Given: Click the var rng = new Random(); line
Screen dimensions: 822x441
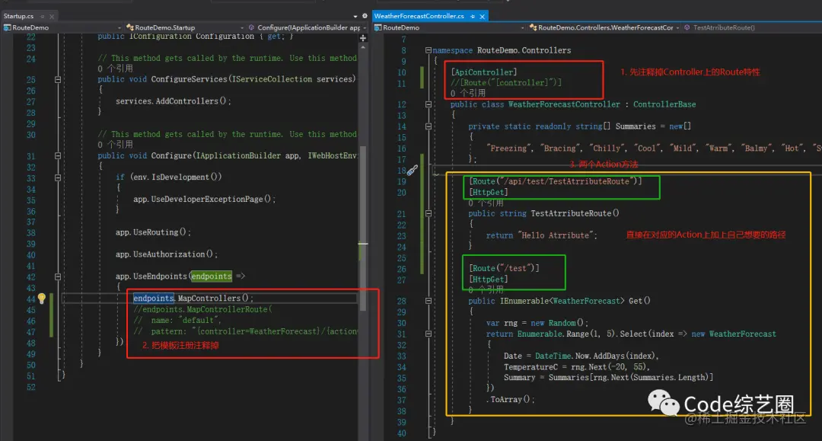Looking at the screenshot, I should coord(537,323).
